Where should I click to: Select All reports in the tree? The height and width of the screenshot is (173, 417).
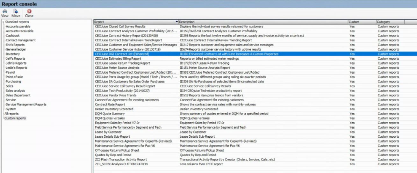click(11, 113)
